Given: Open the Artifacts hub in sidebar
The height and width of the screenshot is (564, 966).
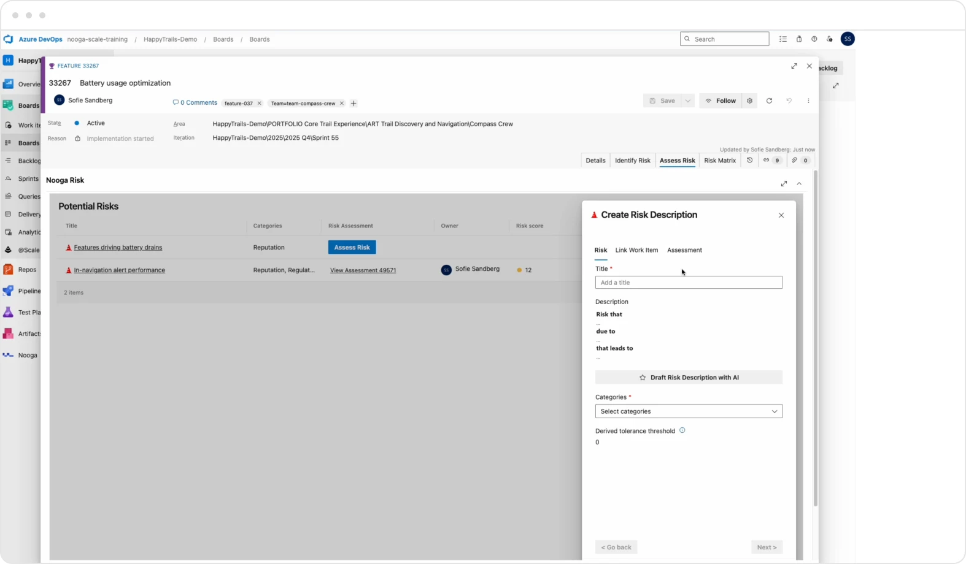Looking at the screenshot, I should (21, 334).
